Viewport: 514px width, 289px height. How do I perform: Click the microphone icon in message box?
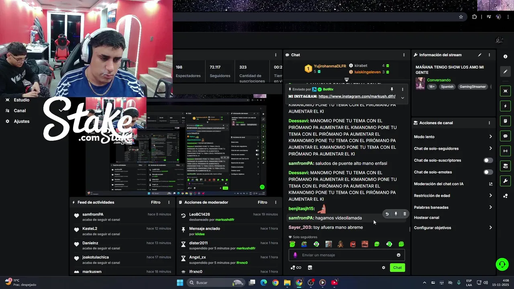[295, 255]
